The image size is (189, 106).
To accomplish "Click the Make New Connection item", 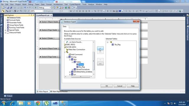I will coord(77,49).
